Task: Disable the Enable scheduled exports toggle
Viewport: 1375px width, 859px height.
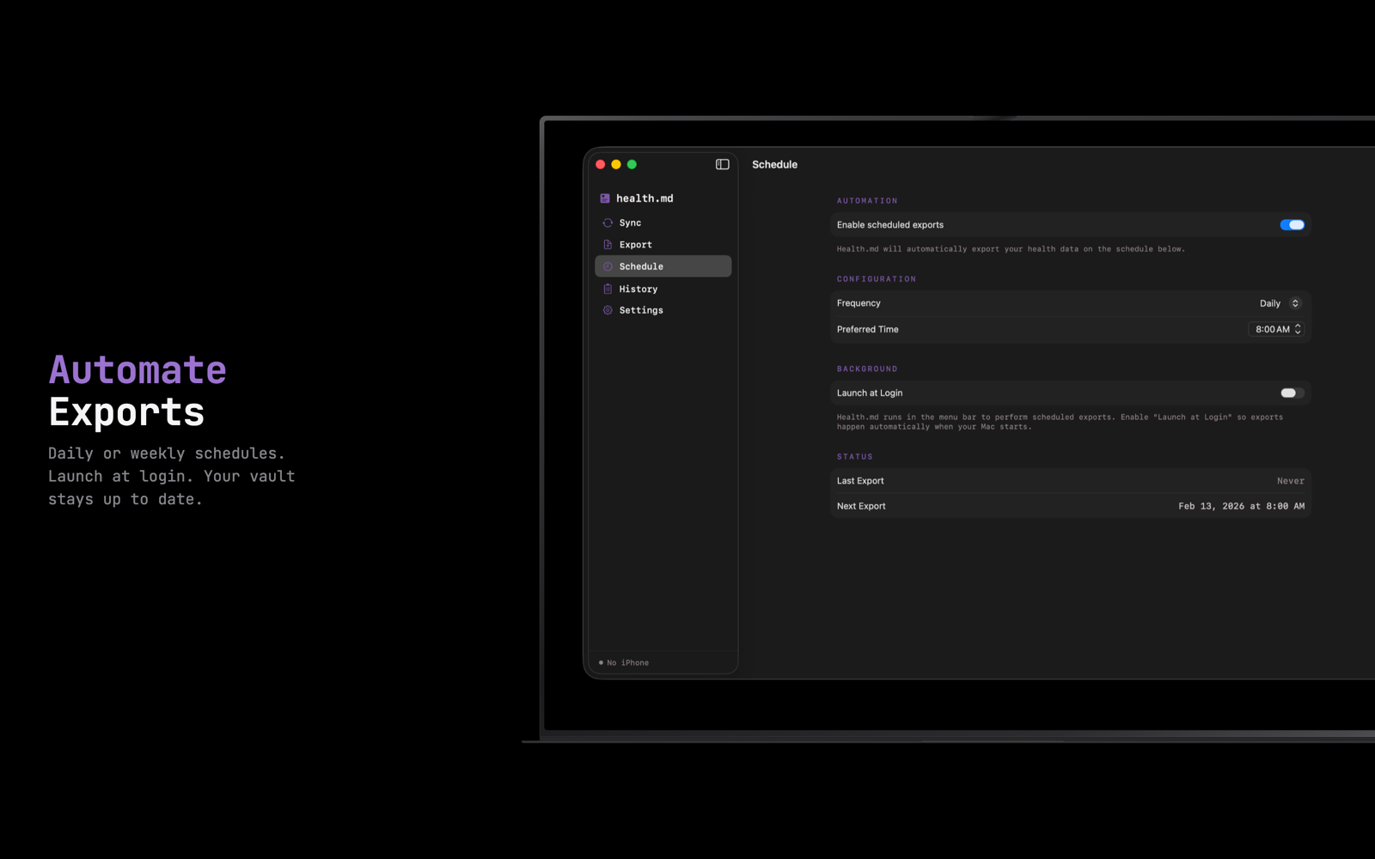Action: (1292, 224)
